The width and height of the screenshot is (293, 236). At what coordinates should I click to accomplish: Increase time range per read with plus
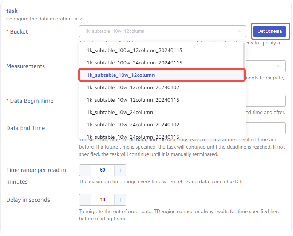120,170
